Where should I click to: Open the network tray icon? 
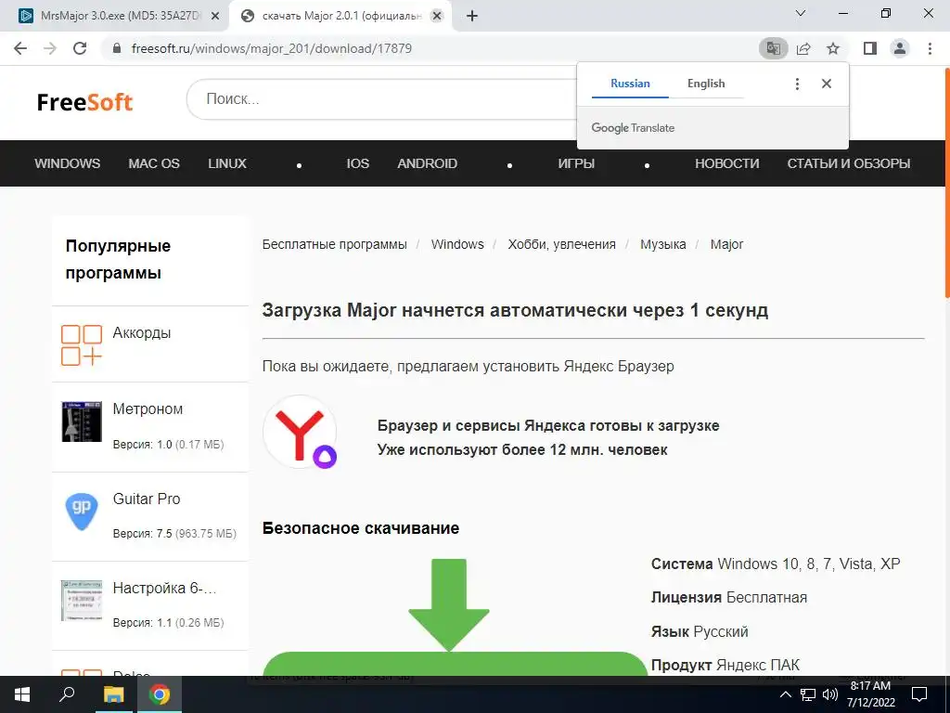[x=808, y=694]
